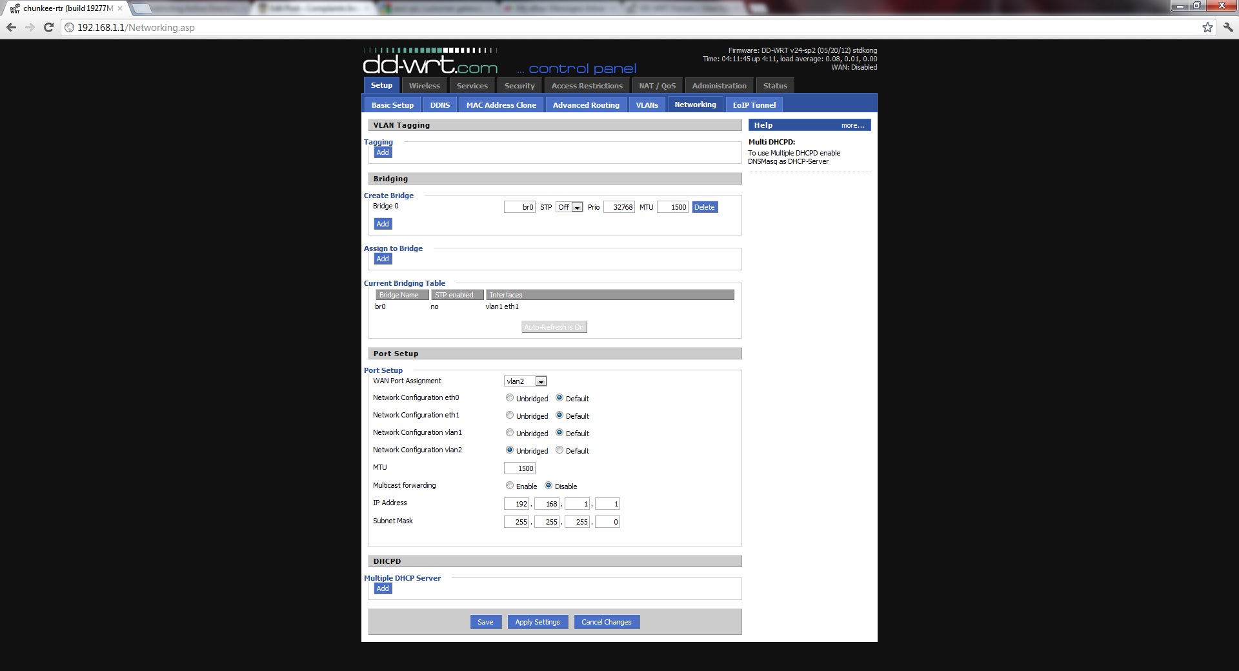Click the browser reload icon
The image size is (1239, 671).
coord(48,28)
